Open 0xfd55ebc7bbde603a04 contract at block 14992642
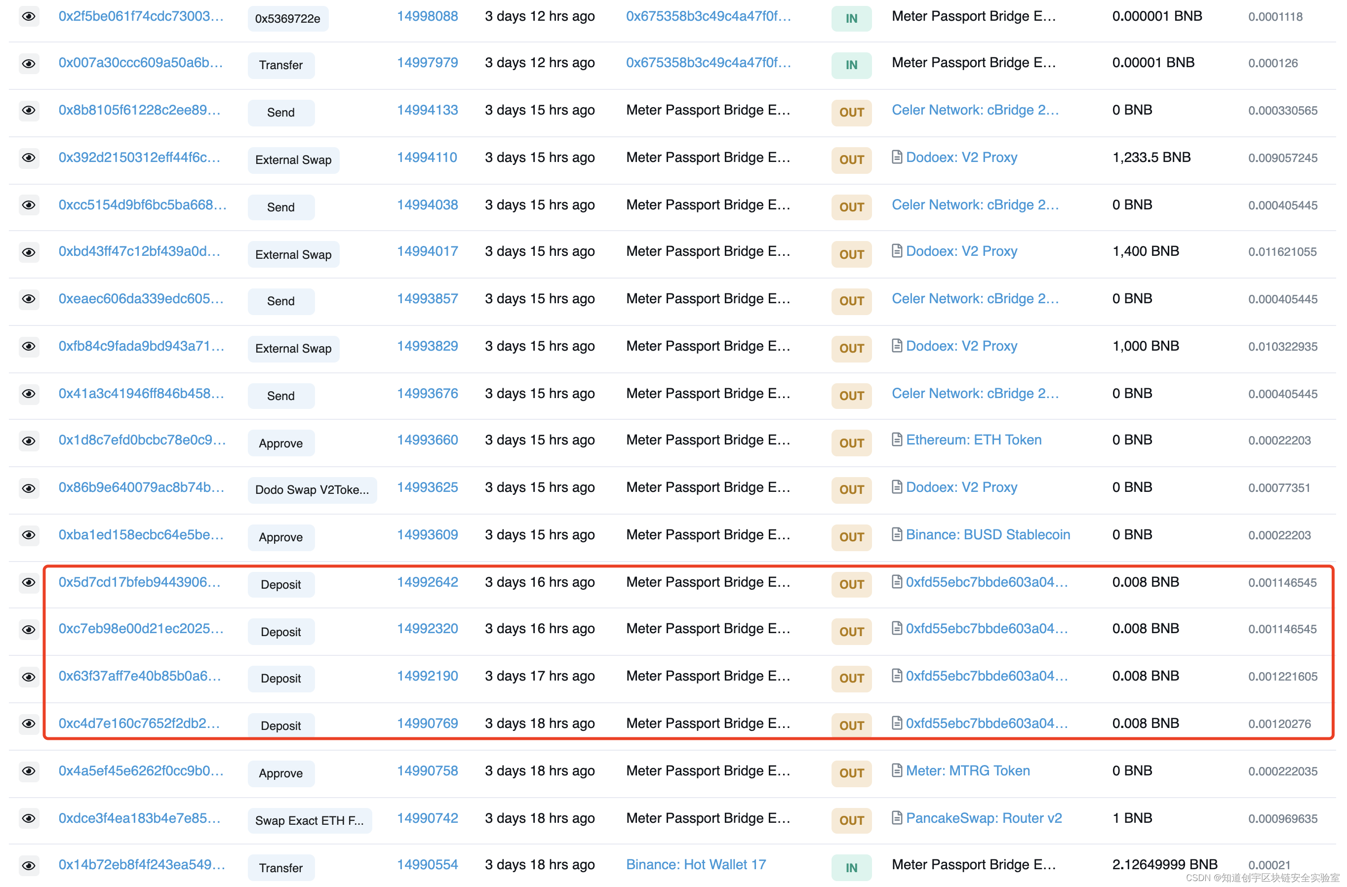The width and height of the screenshot is (1347, 887). point(987,582)
